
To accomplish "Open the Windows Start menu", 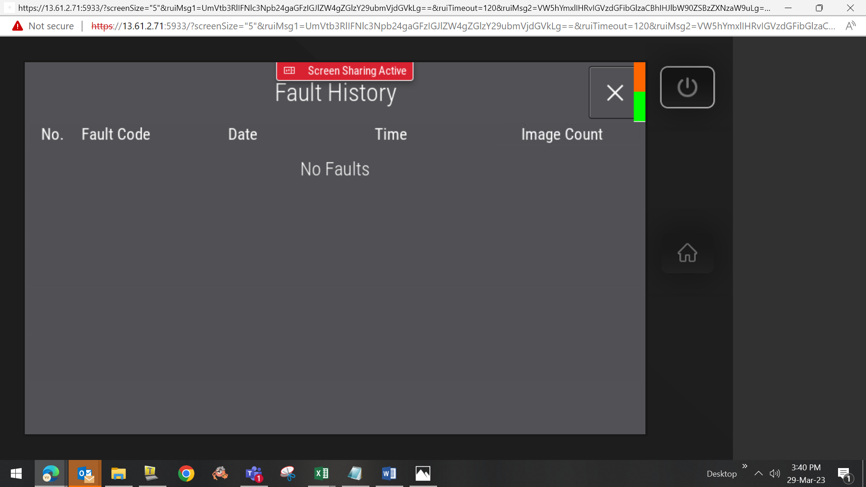I will [x=16, y=473].
